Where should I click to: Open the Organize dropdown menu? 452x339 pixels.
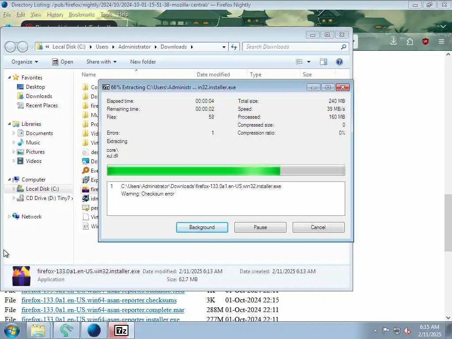[x=25, y=62]
